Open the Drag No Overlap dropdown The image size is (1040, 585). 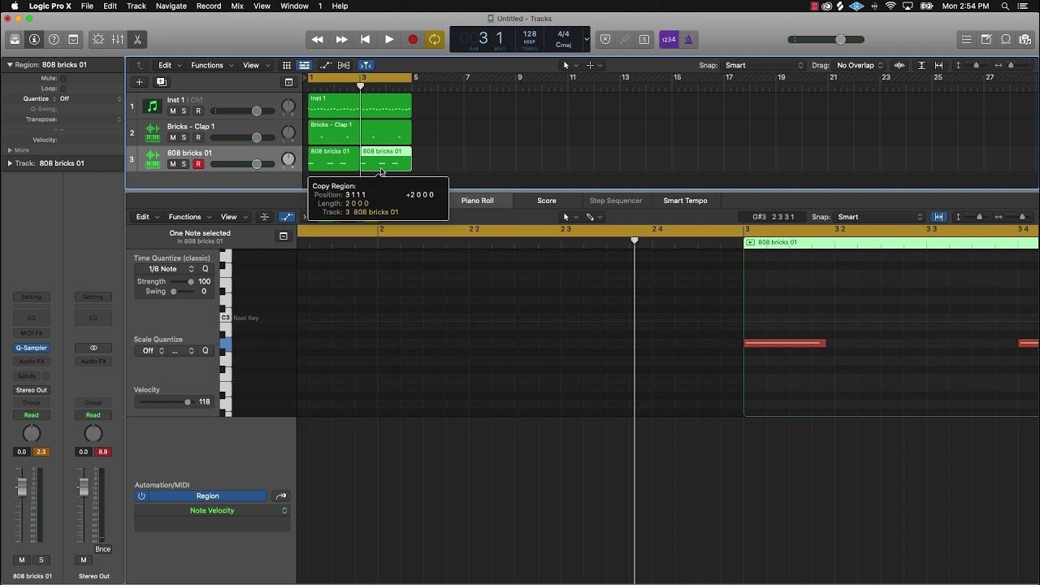[x=860, y=65]
